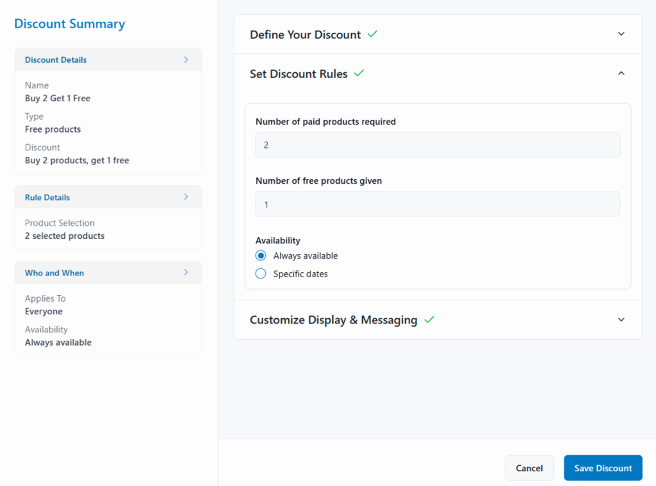The image size is (656, 486).
Task: Click the Define Your Discount section title
Action: [305, 35]
